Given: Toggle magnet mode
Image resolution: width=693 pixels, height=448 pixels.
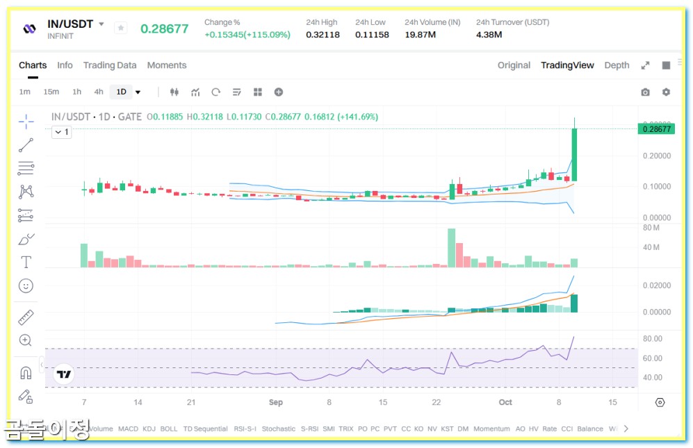Looking at the screenshot, I should point(26,373).
